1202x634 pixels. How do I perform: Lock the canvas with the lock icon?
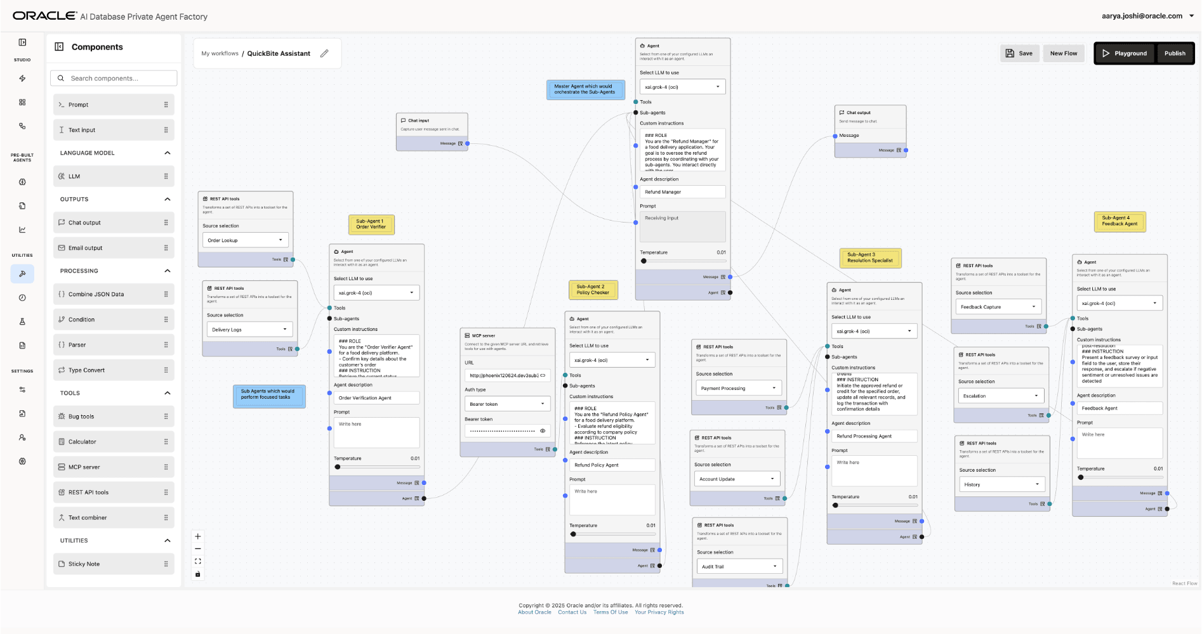point(197,574)
